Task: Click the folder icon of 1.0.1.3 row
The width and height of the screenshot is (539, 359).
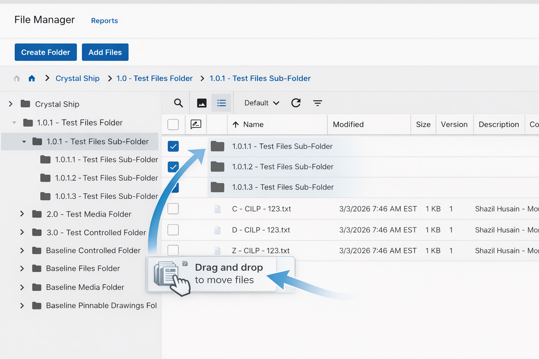Action: click(218, 187)
